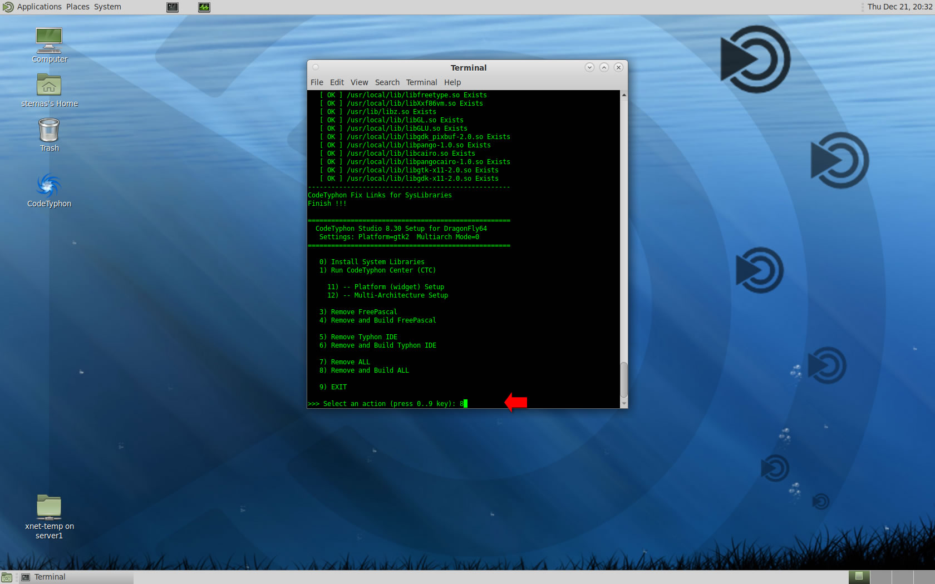Image resolution: width=935 pixels, height=584 pixels.
Task: Click the Terminal window title bar text
Action: pos(469,68)
